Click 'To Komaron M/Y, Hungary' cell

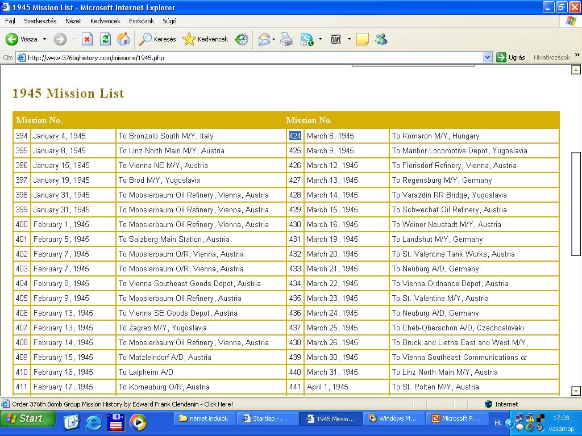click(474, 136)
